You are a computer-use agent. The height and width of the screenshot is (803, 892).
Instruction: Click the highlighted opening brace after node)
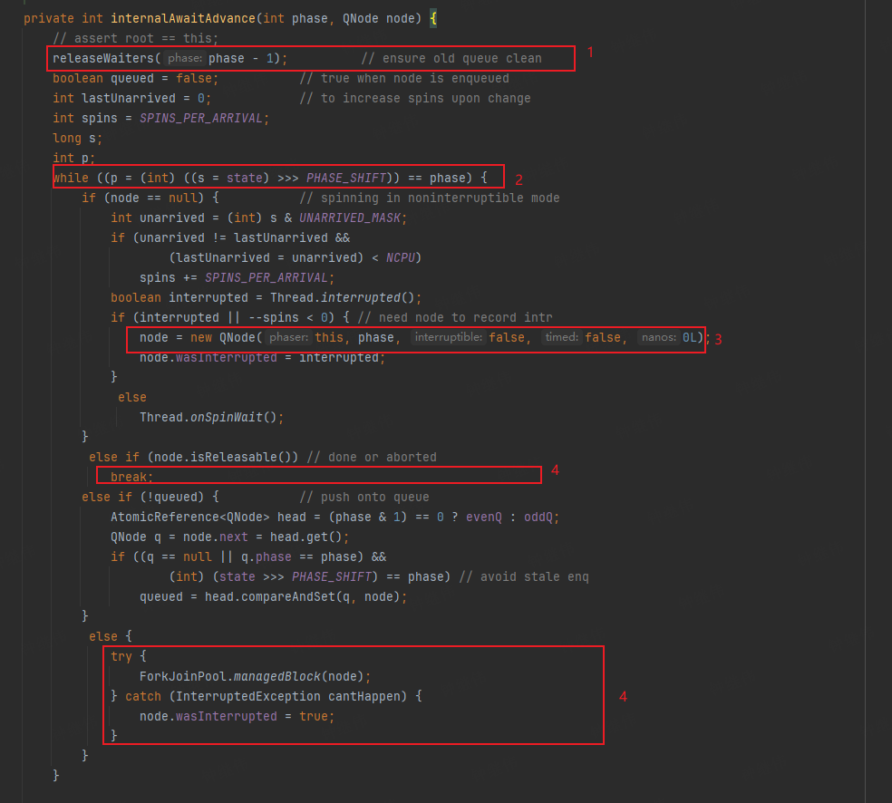coord(432,18)
